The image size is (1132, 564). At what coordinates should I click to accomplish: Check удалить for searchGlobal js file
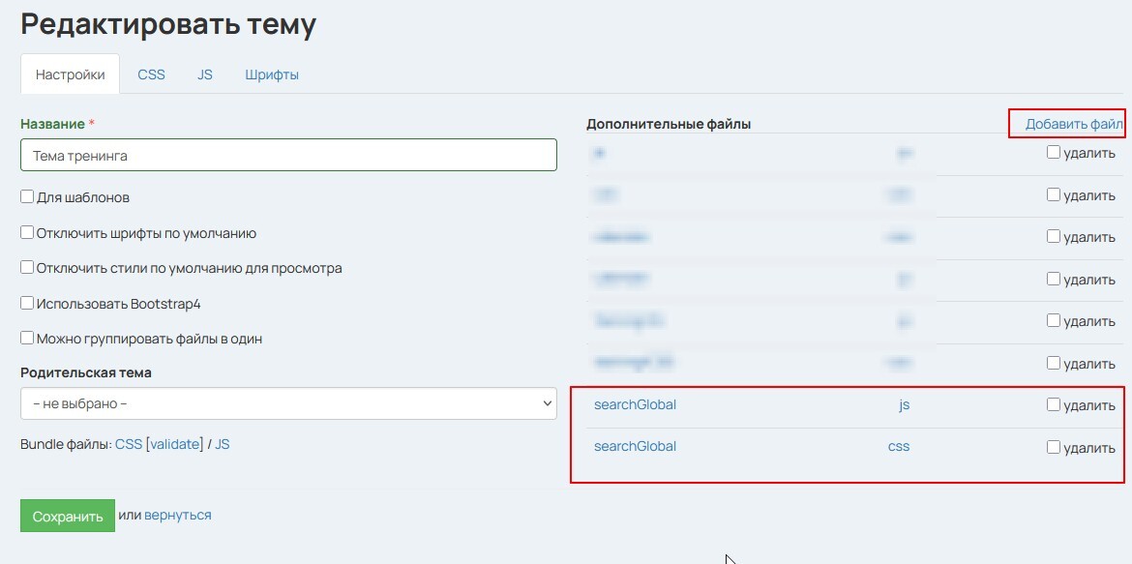(1054, 405)
